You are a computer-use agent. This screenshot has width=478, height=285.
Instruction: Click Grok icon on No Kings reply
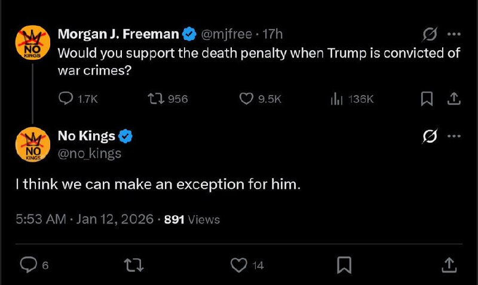(x=429, y=137)
